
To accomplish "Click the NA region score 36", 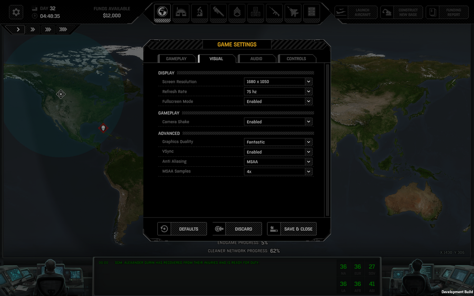I will [x=343, y=267].
